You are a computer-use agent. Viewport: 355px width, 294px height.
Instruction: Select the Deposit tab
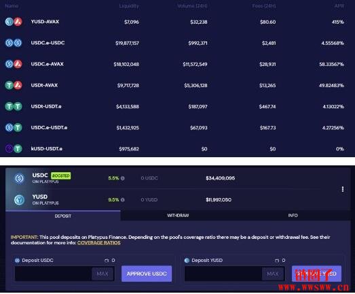[x=63, y=216]
